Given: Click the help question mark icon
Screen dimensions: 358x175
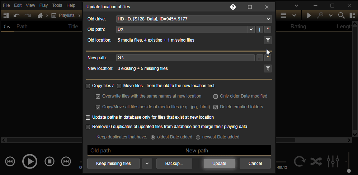Looking at the screenshot, I should (x=233, y=7).
